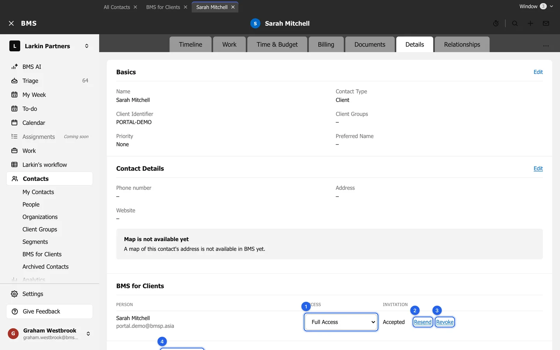This screenshot has width=560, height=350.
Task: Open Segments under Contacts
Action: pos(35,242)
